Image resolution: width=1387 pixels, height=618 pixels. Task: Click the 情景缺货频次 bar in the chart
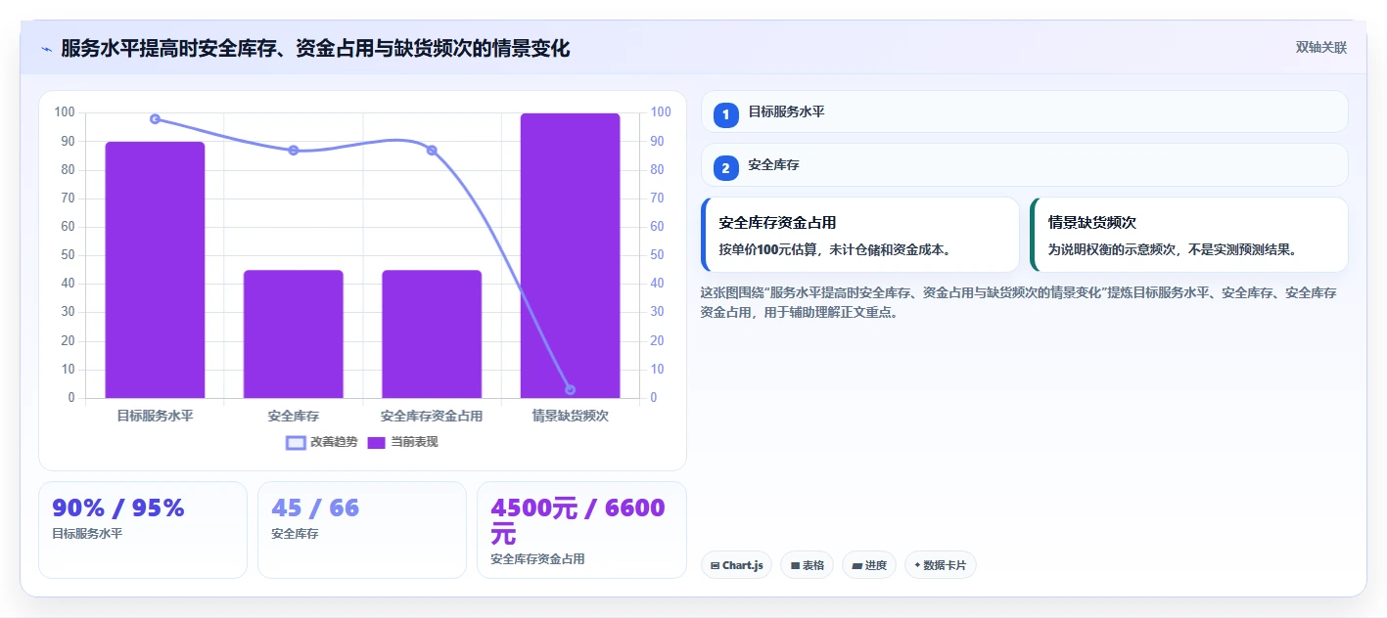coord(571,256)
